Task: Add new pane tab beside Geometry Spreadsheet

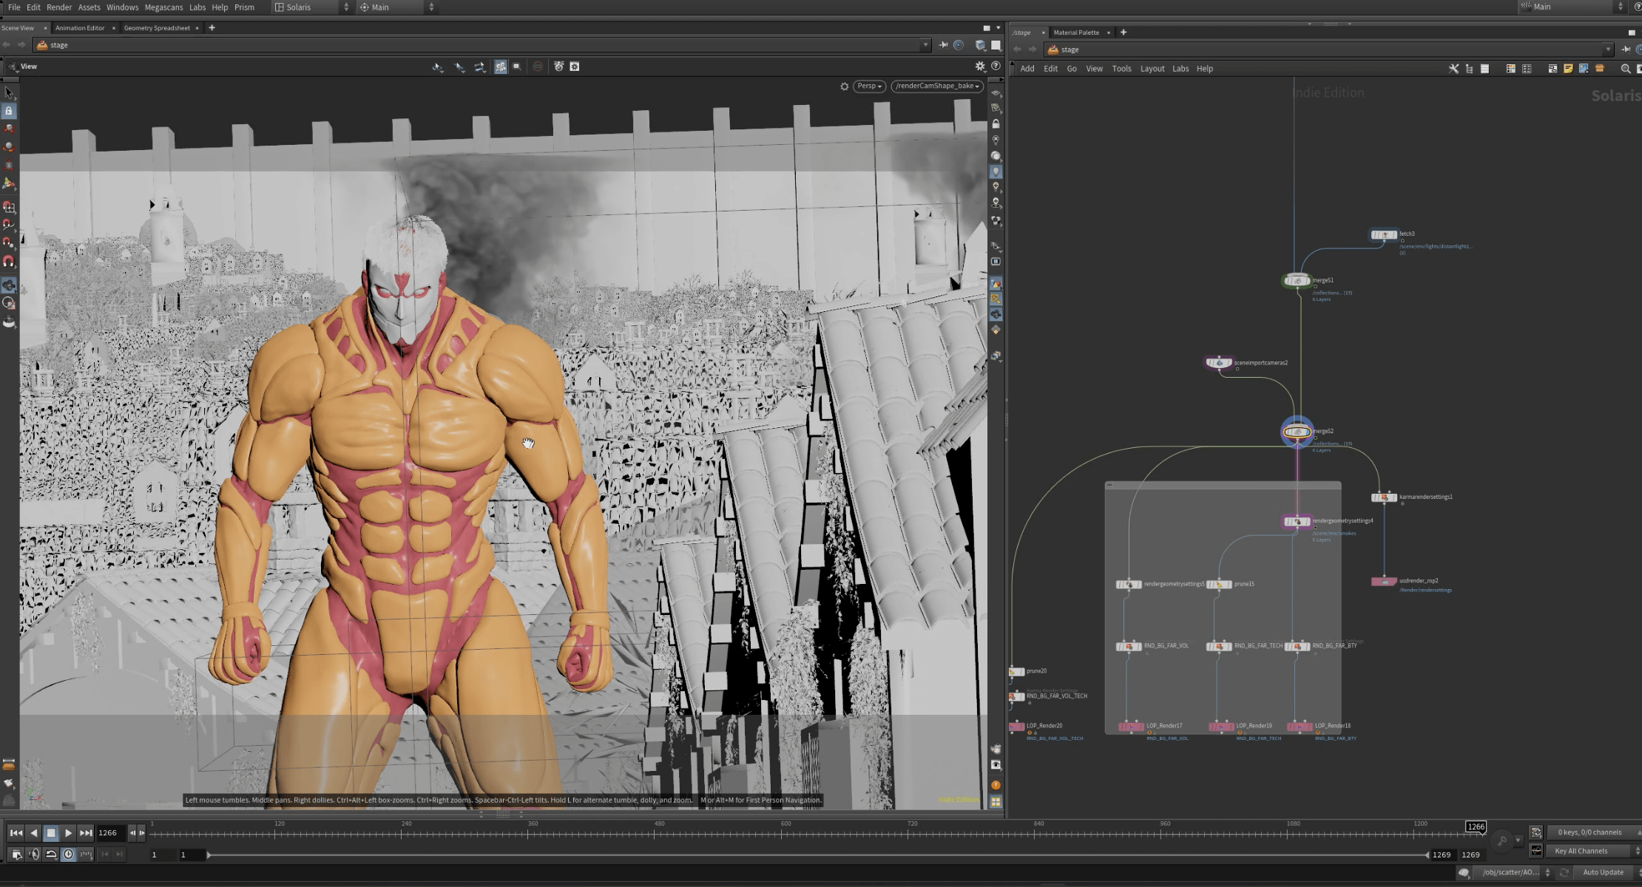Action: 212,28
